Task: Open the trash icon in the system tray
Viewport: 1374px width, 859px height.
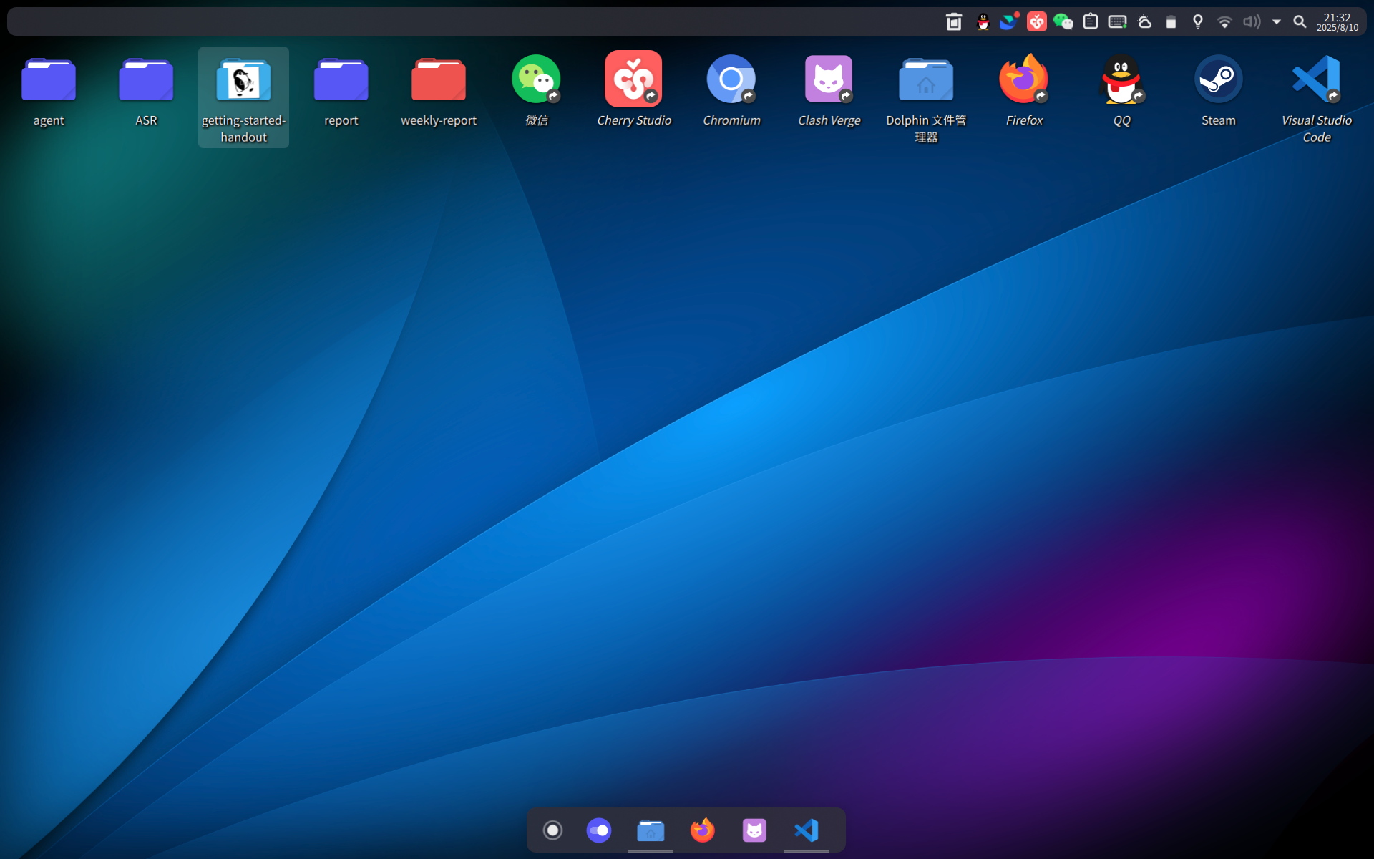Action: coord(953,21)
